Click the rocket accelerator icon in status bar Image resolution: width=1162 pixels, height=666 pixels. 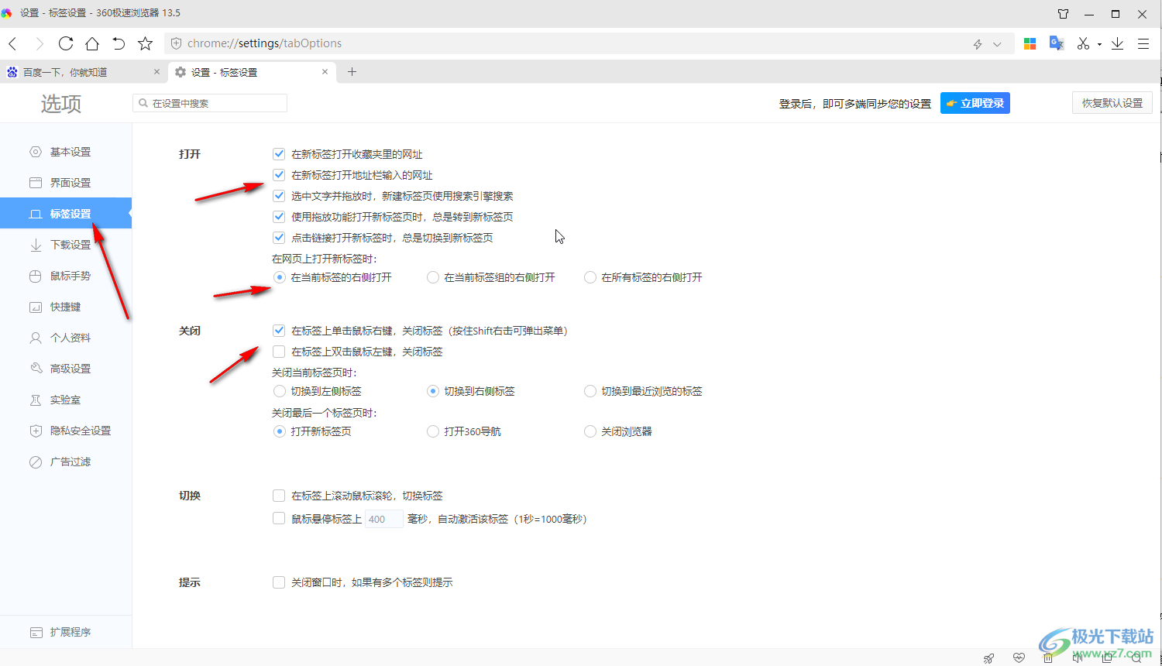[989, 658]
